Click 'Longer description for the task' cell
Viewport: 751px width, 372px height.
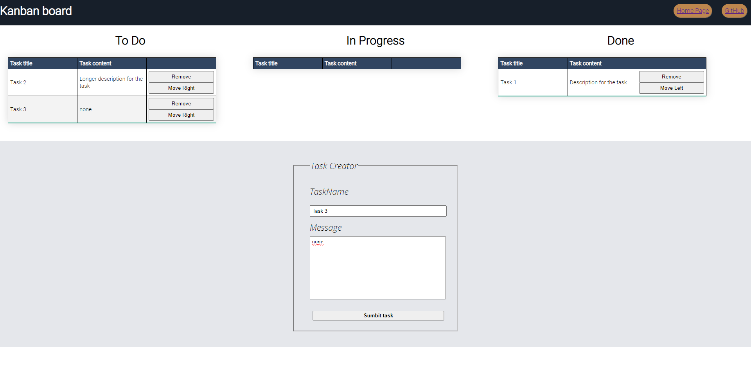pyautogui.click(x=112, y=82)
